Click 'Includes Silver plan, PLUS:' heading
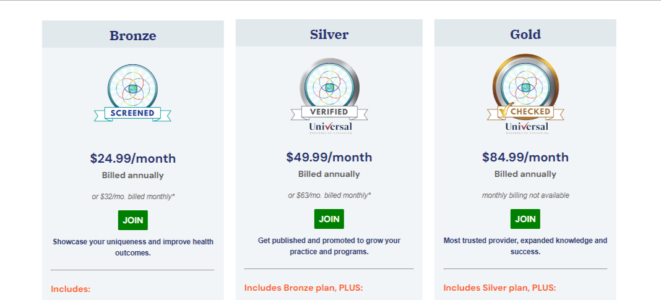The image size is (661, 300). point(499,288)
